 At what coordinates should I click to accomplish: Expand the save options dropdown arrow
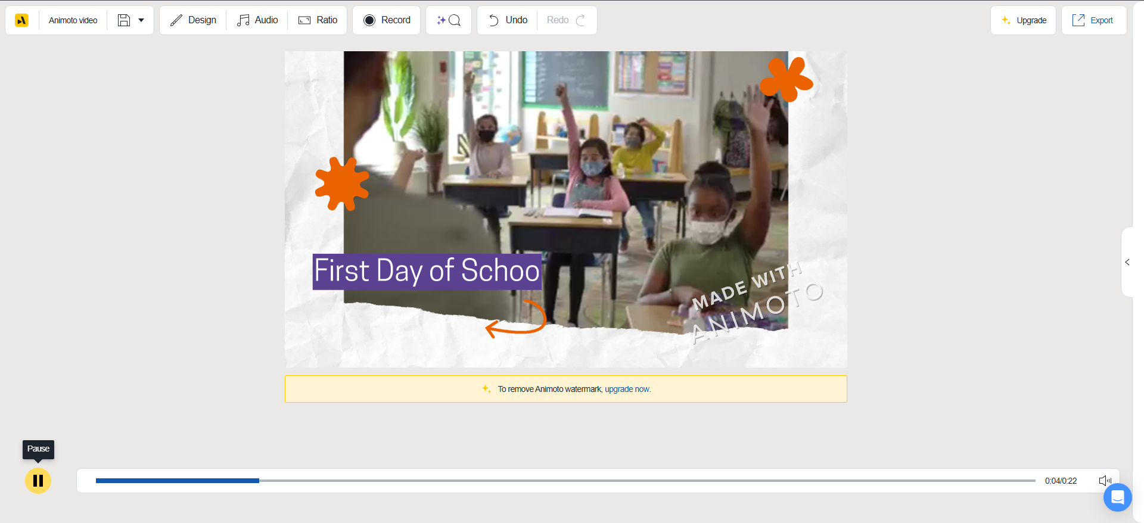(x=141, y=20)
